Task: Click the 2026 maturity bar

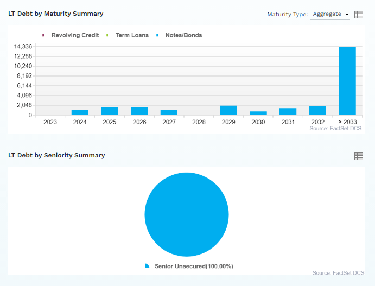Action: point(139,111)
